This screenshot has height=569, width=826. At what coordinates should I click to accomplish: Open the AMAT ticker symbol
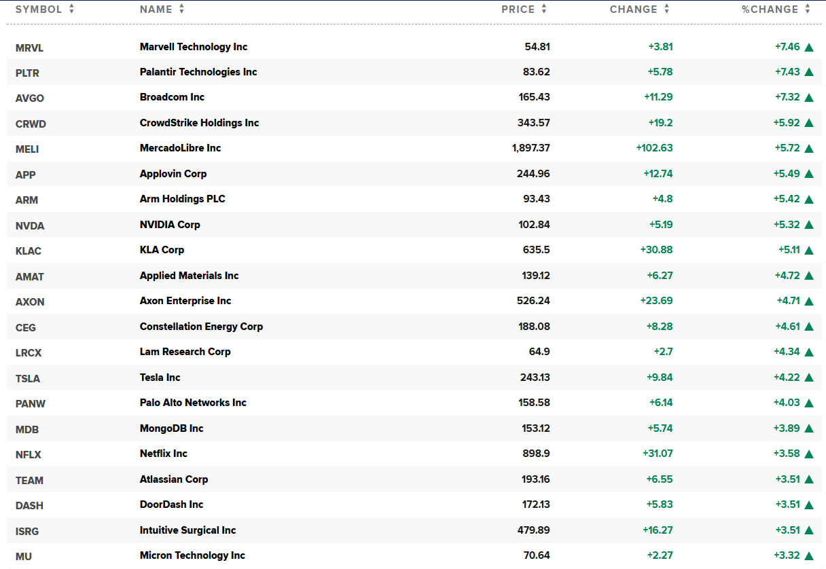(29, 276)
